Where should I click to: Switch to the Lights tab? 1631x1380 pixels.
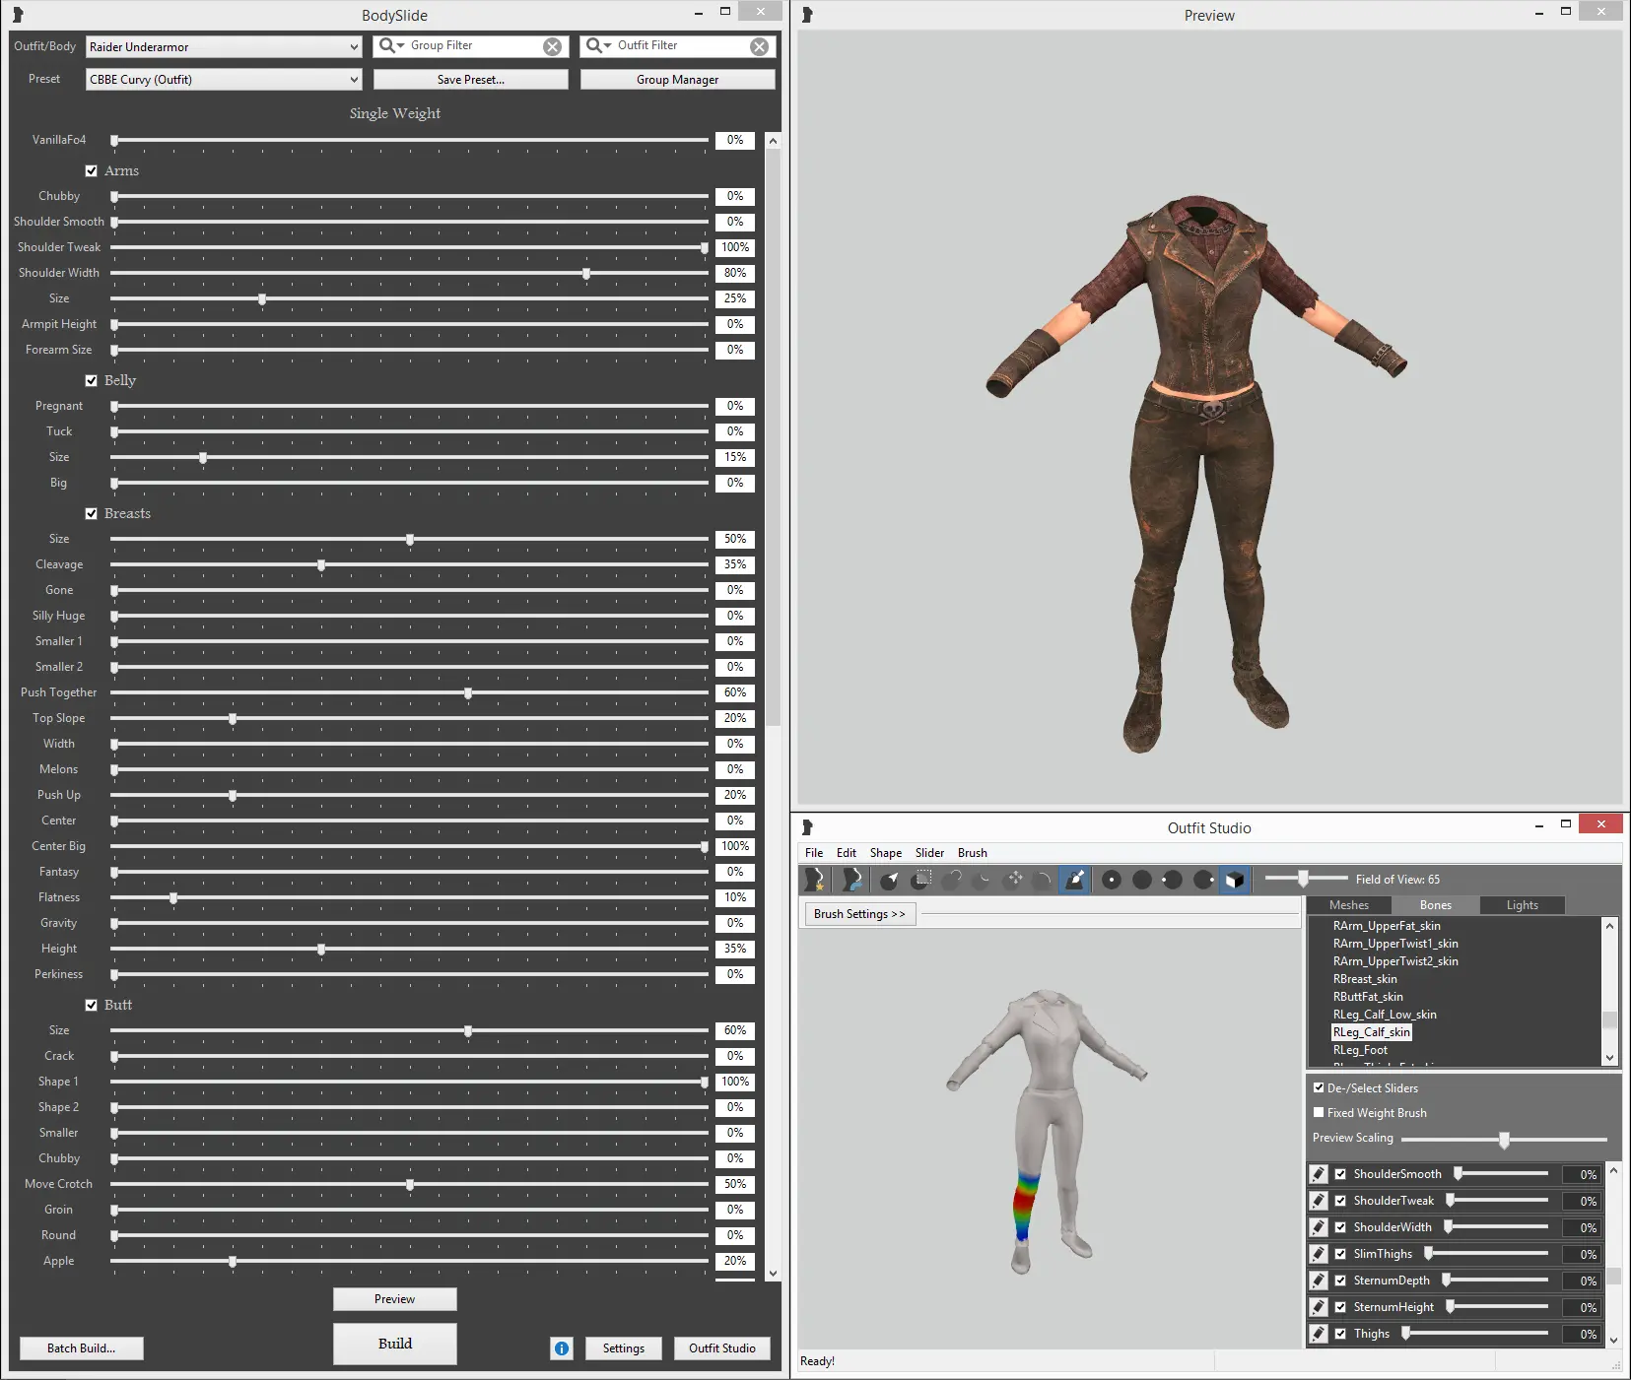1521,904
